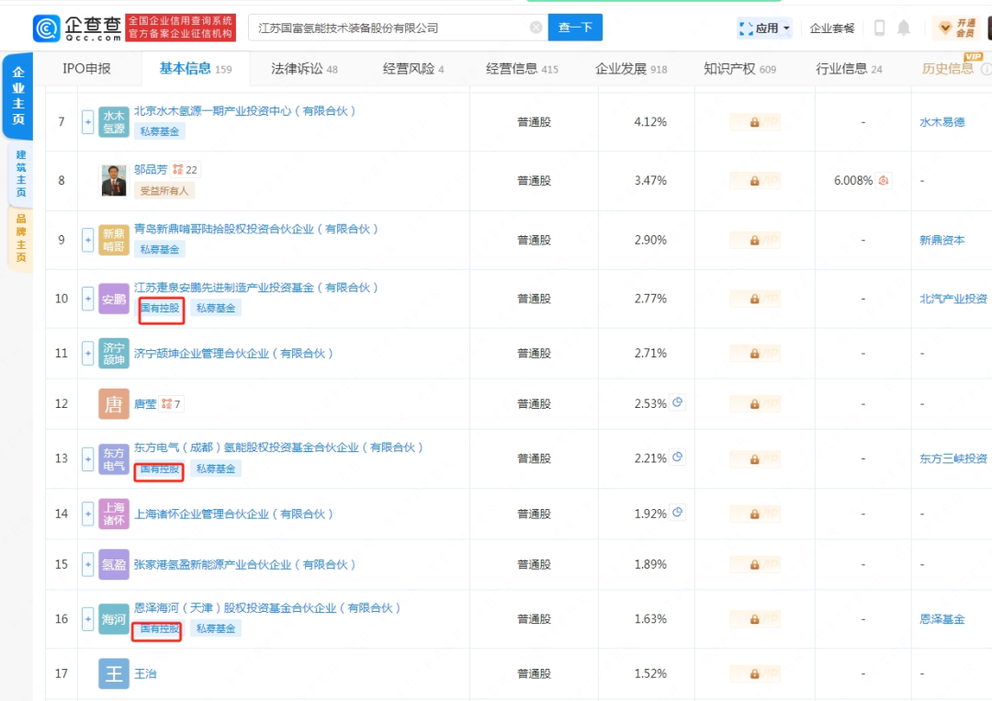
Task: Expand row 14 上海诸怀
Action: click(x=88, y=514)
